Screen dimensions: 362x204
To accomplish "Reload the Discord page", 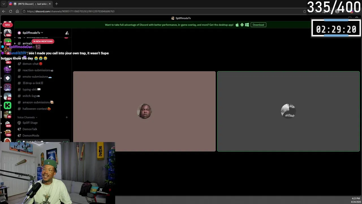I will pyautogui.click(x=10, y=11).
